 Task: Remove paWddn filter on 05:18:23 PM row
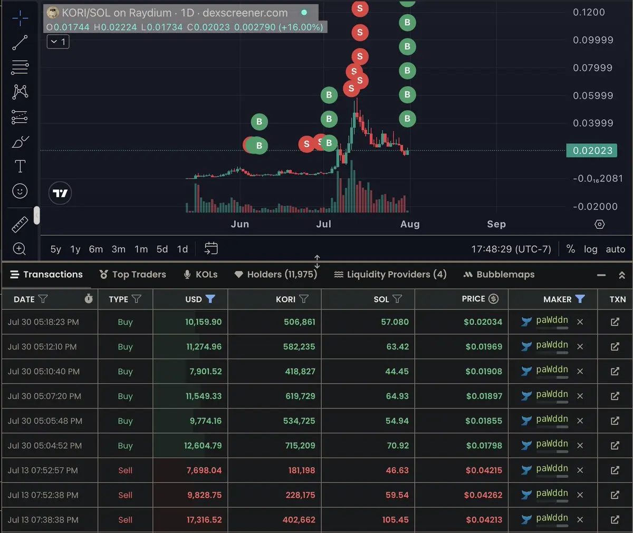point(580,322)
